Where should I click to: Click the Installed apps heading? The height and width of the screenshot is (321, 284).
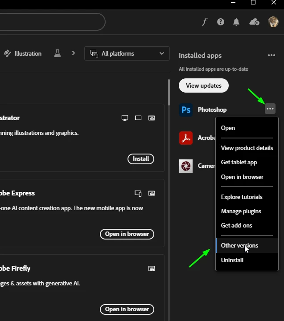pos(200,56)
